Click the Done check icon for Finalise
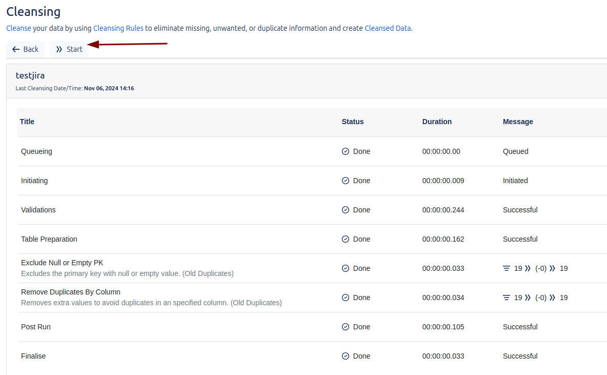 (x=346, y=356)
